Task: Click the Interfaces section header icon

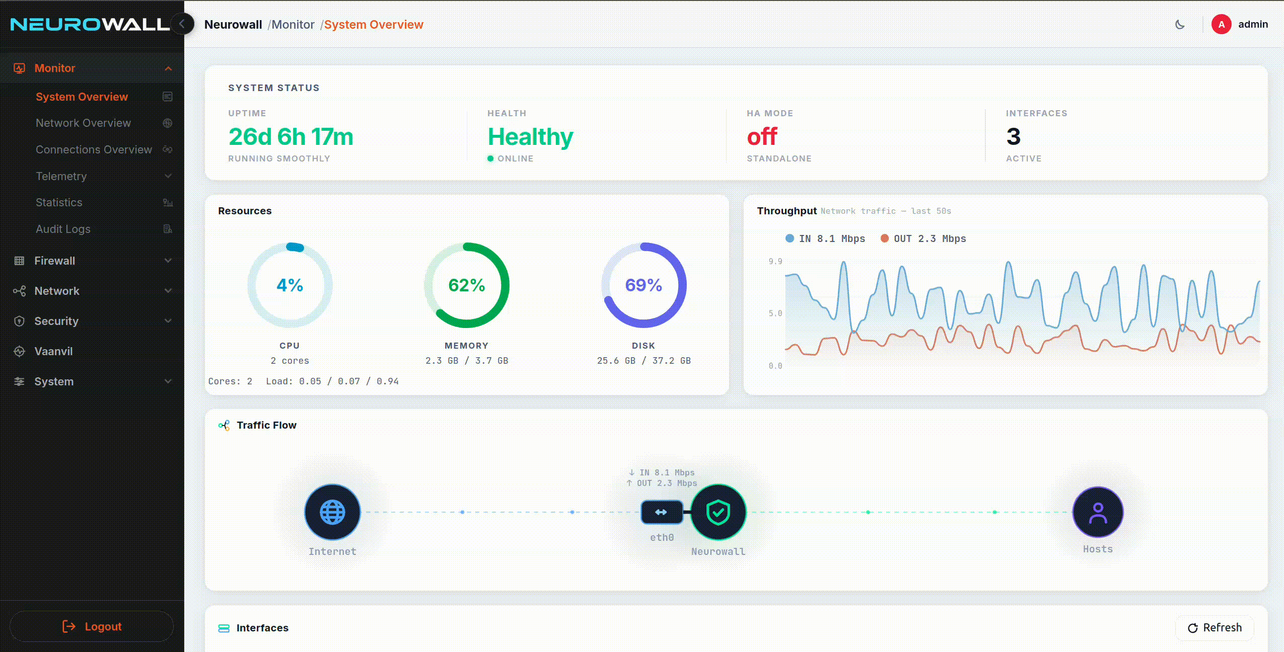Action: pos(224,628)
